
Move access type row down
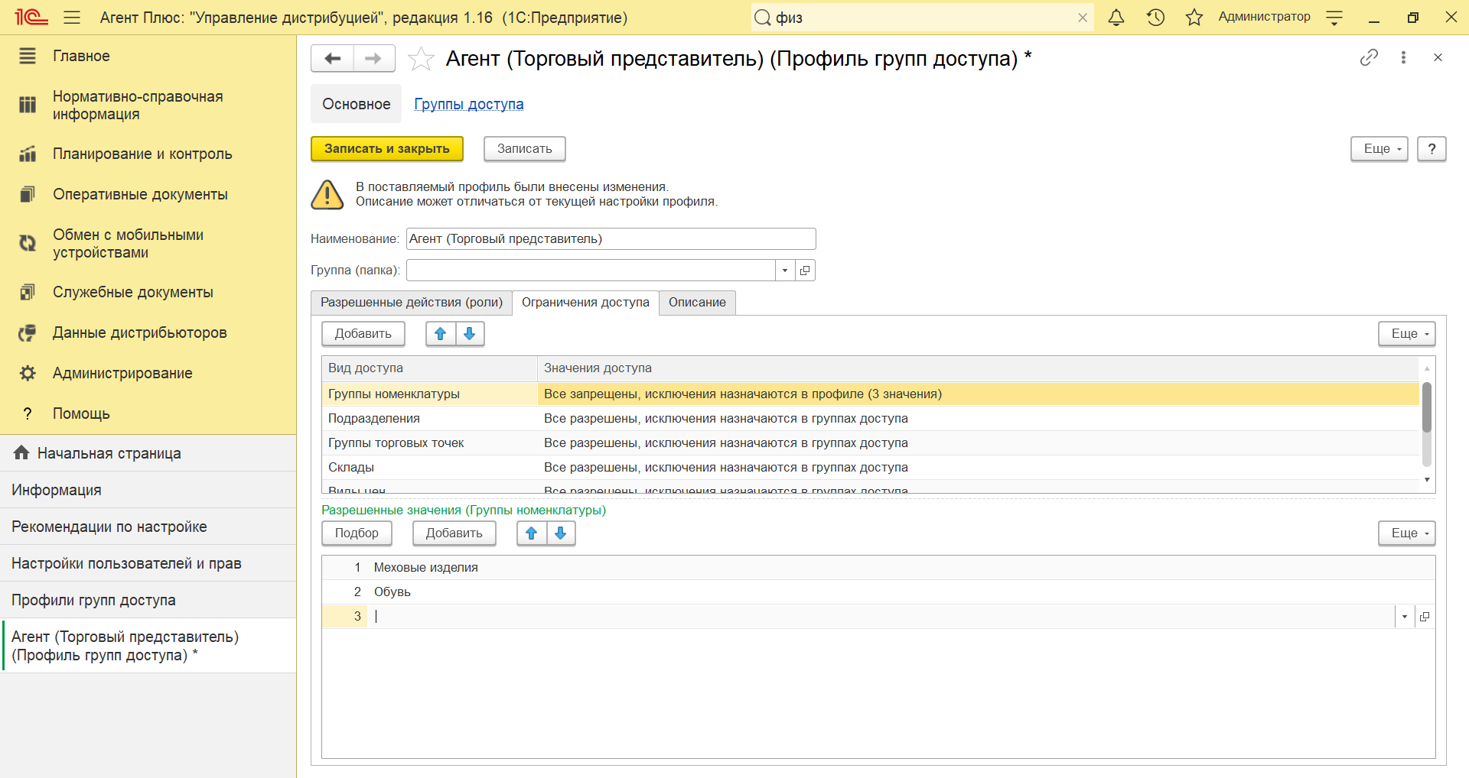click(x=470, y=334)
